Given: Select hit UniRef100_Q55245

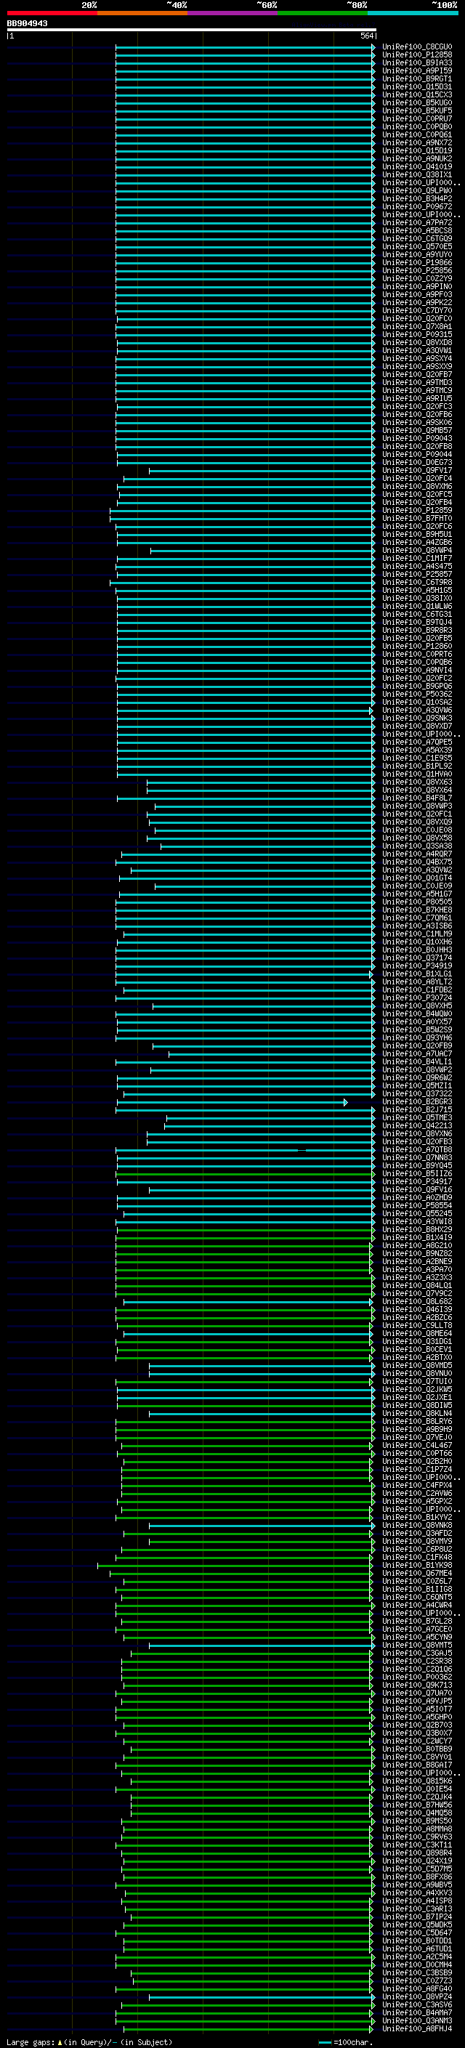Looking at the screenshot, I should click(x=416, y=1213).
